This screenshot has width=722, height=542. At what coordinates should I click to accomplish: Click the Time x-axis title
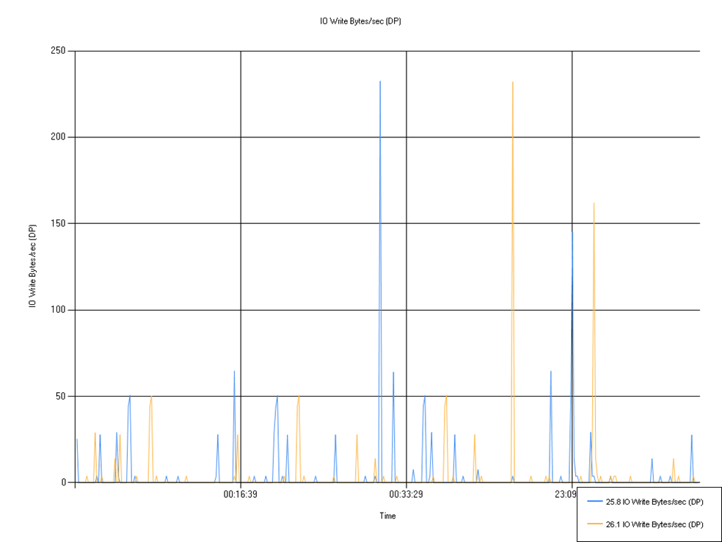pos(387,516)
